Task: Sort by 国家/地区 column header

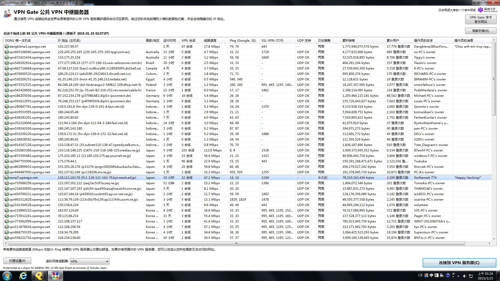Action: (x=153, y=41)
